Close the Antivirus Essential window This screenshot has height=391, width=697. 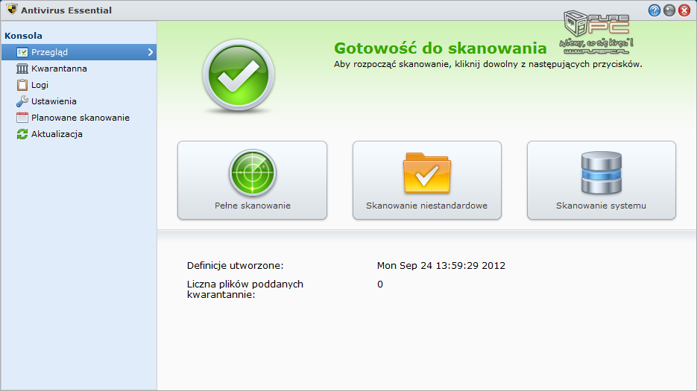click(684, 10)
